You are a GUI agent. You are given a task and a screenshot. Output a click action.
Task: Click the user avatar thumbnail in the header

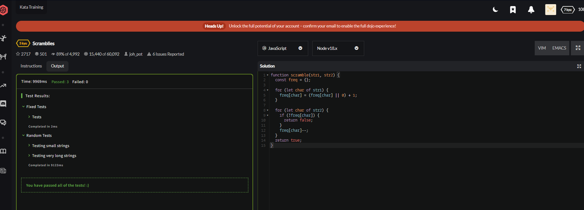[550, 10]
